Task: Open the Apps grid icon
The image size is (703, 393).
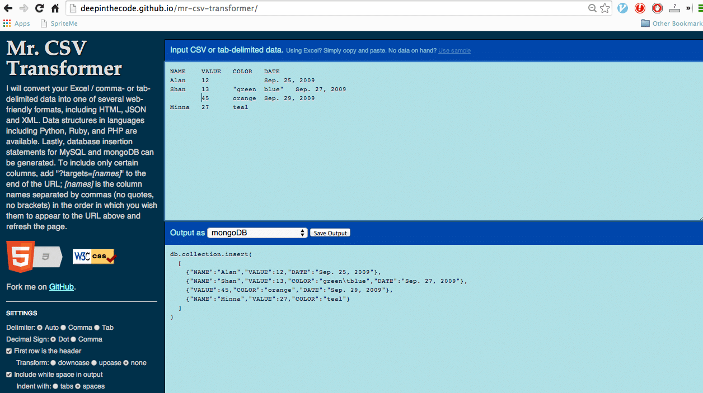Action: coord(7,23)
